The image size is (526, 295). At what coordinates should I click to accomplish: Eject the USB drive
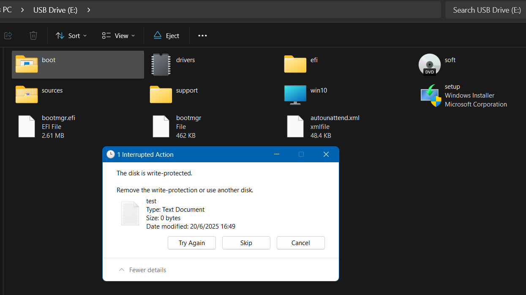click(166, 36)
